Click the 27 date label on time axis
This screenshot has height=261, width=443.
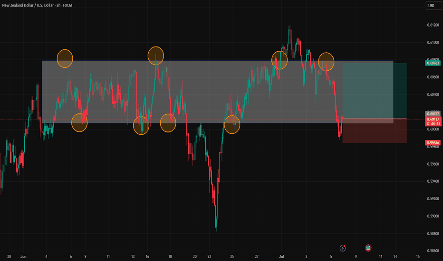[x=257, y=256]
